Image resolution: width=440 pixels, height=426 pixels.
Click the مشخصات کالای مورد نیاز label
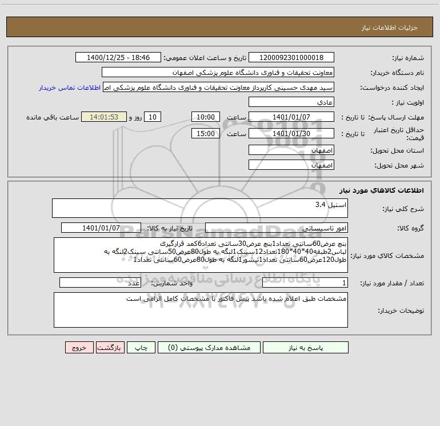click(x=387, y=256)
